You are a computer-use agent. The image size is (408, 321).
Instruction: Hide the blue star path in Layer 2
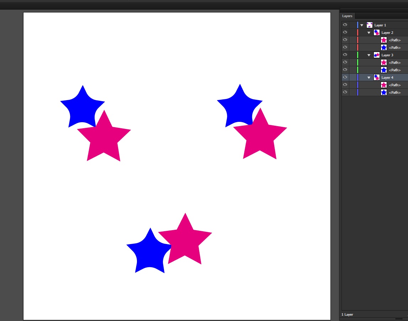click(x=345, y=47)
